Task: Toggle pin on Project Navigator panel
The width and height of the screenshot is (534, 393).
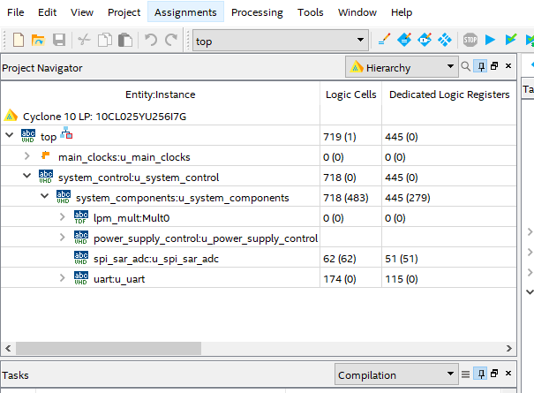Action: click(480, 66)
